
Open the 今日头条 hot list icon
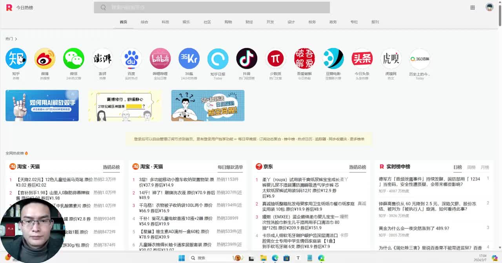point(362,58)
